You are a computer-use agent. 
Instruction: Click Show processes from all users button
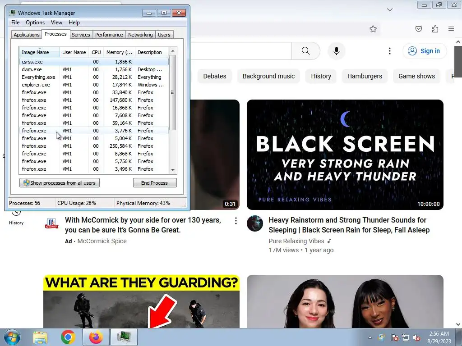pyautogui.click(x=60, y=183)
